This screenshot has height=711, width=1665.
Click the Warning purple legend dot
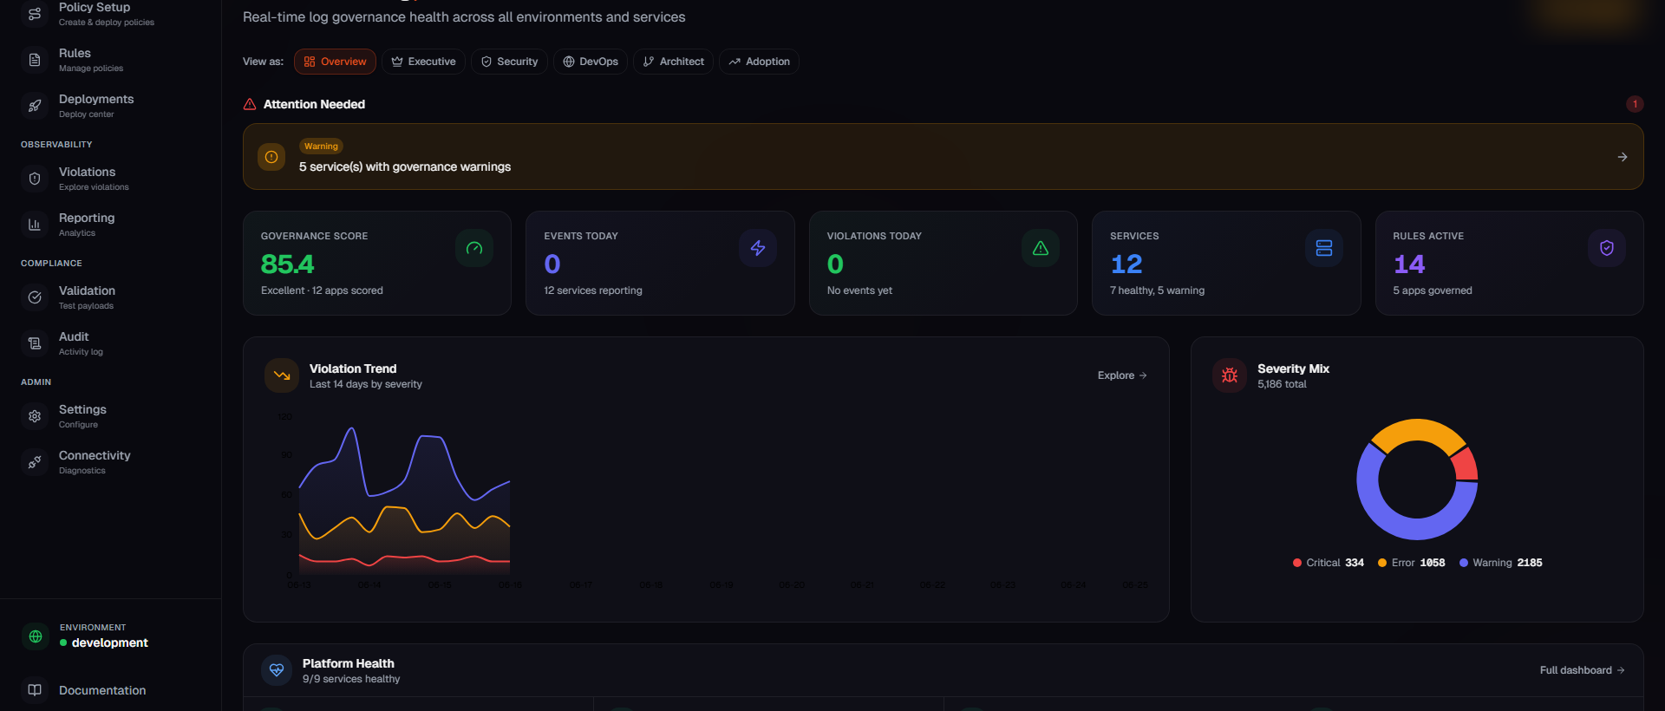1464,563
